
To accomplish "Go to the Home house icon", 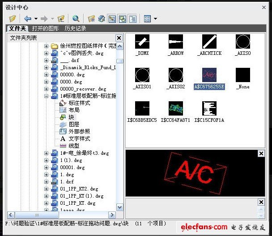I will tap(102, 19).
